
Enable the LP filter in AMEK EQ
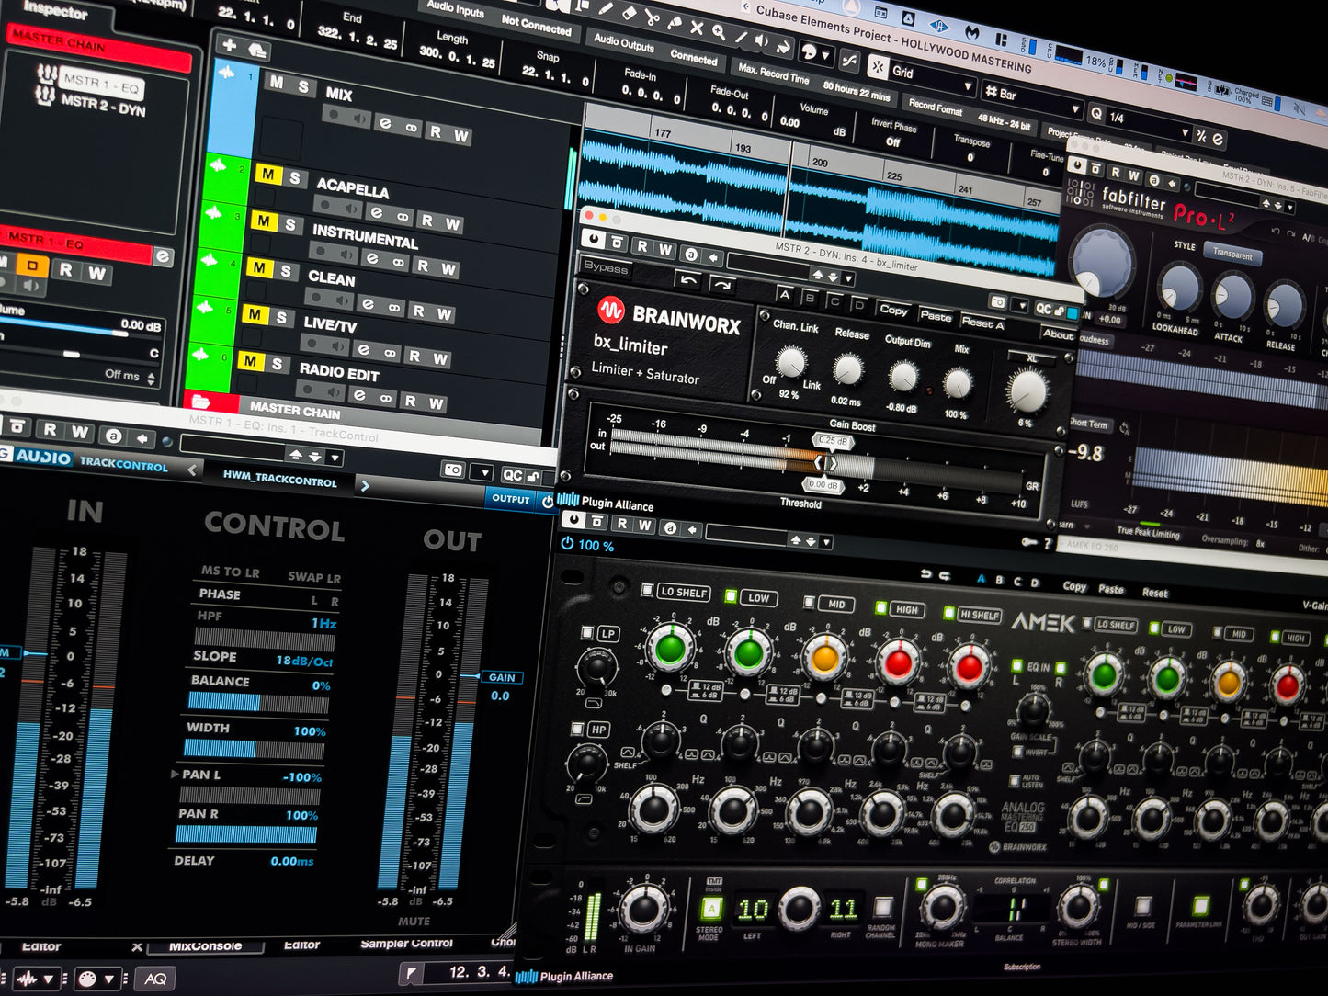click(x=586, y=632)
